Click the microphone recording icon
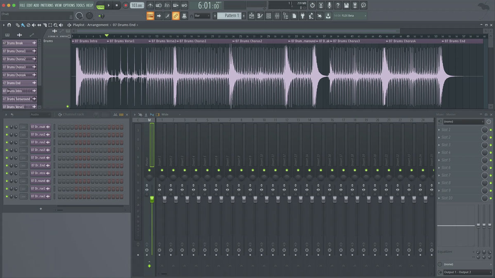The height and width of the screenshot is (278, 495). (x=329, y=5)
